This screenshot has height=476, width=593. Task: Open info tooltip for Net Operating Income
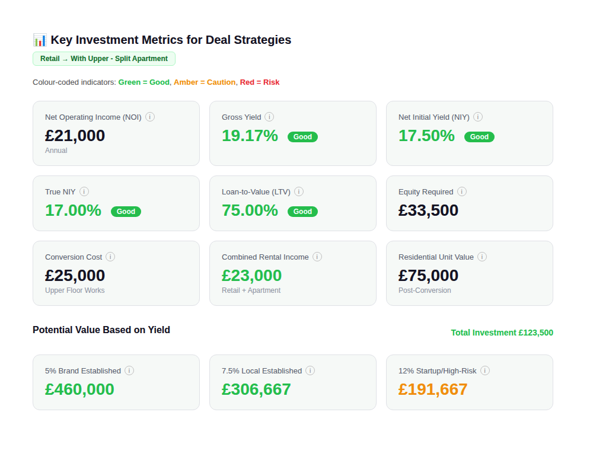[150, 117]
